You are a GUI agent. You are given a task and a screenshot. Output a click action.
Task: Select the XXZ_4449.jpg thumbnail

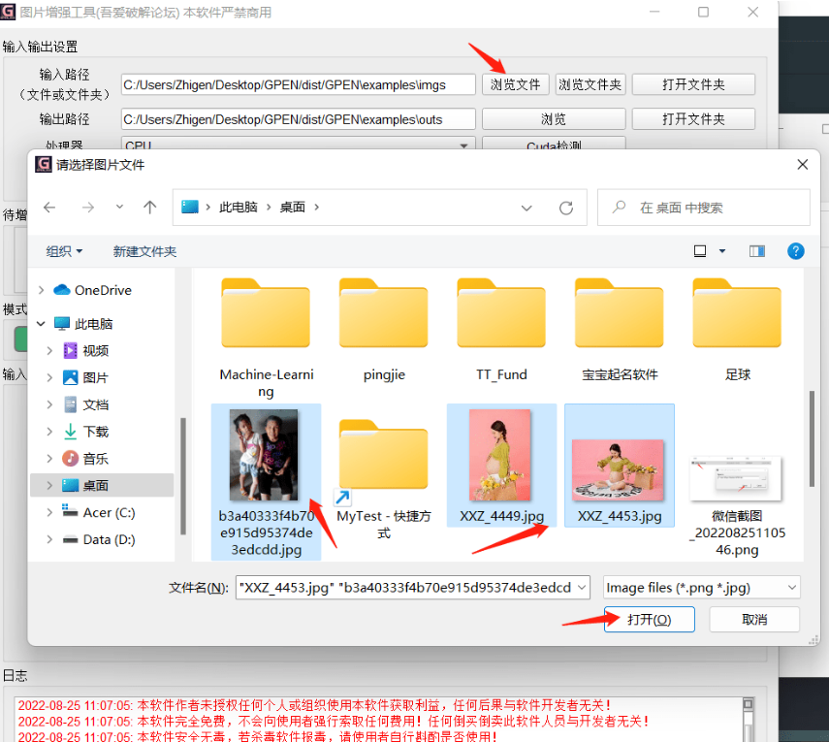pyautogui.click(x=501, y=466)
